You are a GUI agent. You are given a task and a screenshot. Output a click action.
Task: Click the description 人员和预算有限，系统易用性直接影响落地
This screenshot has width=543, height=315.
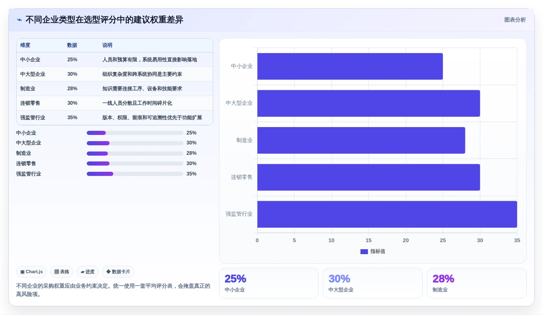pyautogui.click(x=150, y=60)
